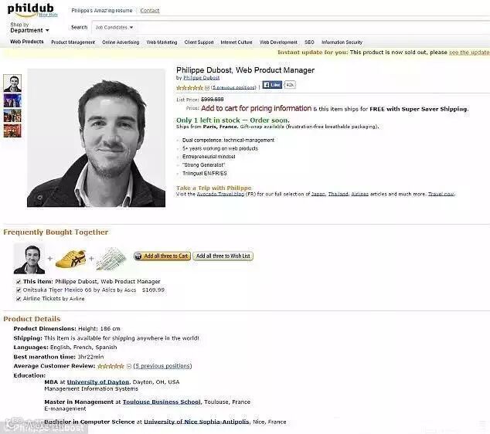
Task: Click the Facebook Like button
Action: 272,85
